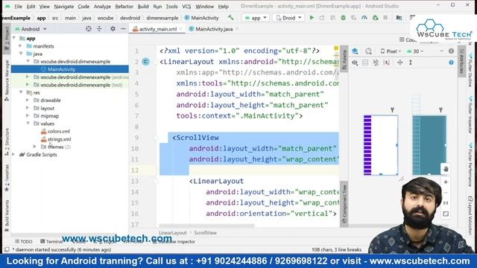Open the Build Variants side panel
The width and height of the screenshot is (477, 268).
coord(7,215)
